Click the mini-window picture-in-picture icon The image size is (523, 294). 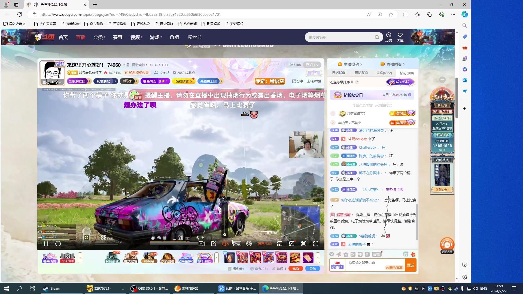pyautogui.click(x=280, y=244)
